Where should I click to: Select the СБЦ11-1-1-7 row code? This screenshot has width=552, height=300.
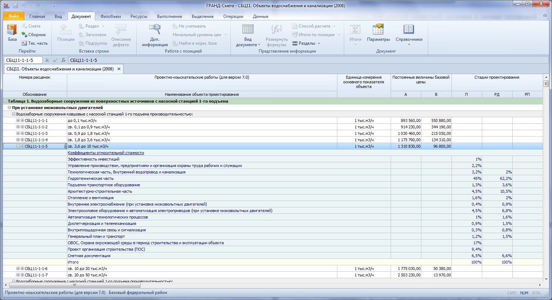36,275
